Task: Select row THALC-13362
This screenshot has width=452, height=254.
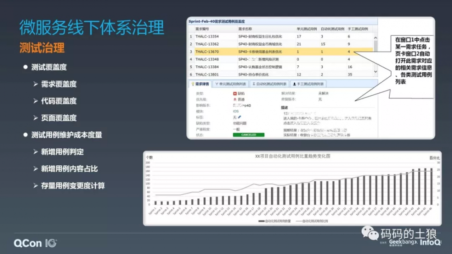Action: [x=281, y=44]
